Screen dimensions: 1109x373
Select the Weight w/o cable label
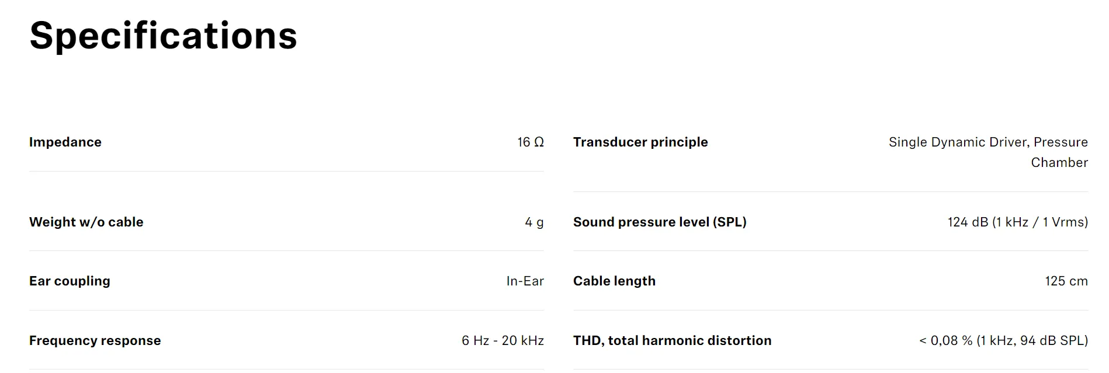(86, 222)
